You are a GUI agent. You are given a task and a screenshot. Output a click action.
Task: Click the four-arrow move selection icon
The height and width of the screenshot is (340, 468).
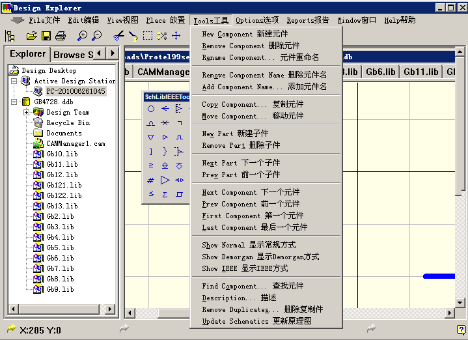click(x=176, y=35)
